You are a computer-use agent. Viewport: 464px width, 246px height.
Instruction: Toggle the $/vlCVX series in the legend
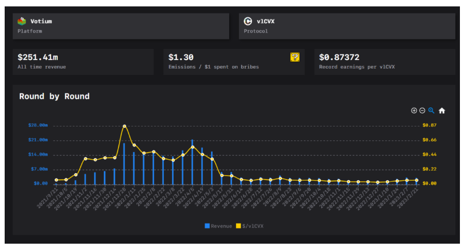click(249, 226)
